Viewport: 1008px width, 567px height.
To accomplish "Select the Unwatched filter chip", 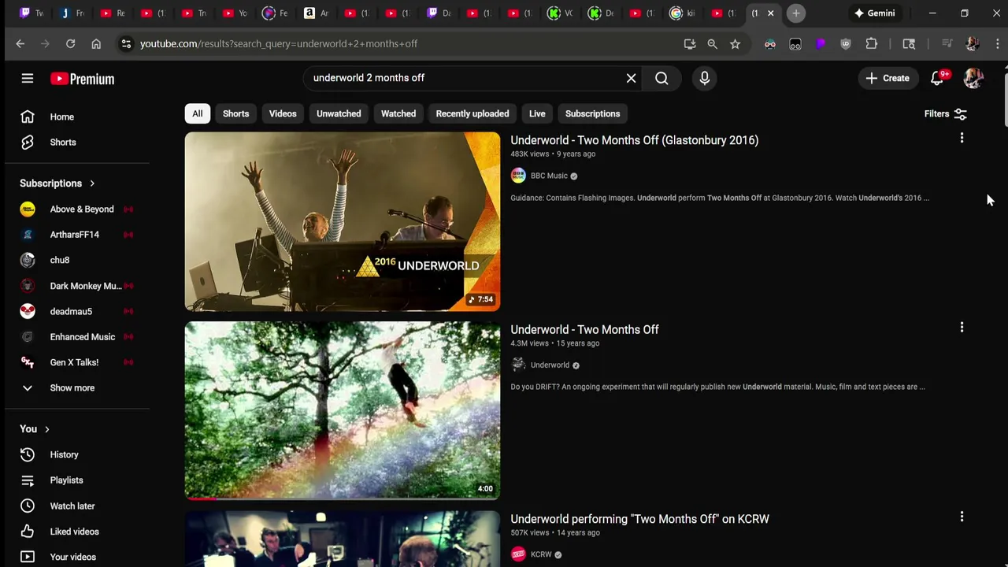I will point(339,113).
